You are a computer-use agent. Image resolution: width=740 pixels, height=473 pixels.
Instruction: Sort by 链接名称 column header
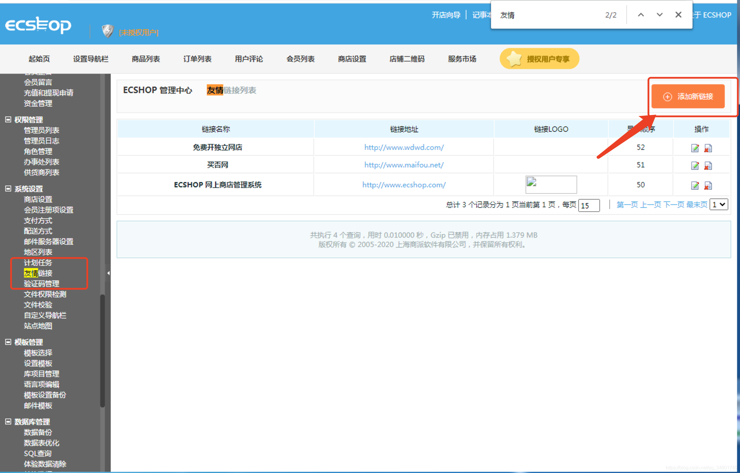tap(216, 129)
